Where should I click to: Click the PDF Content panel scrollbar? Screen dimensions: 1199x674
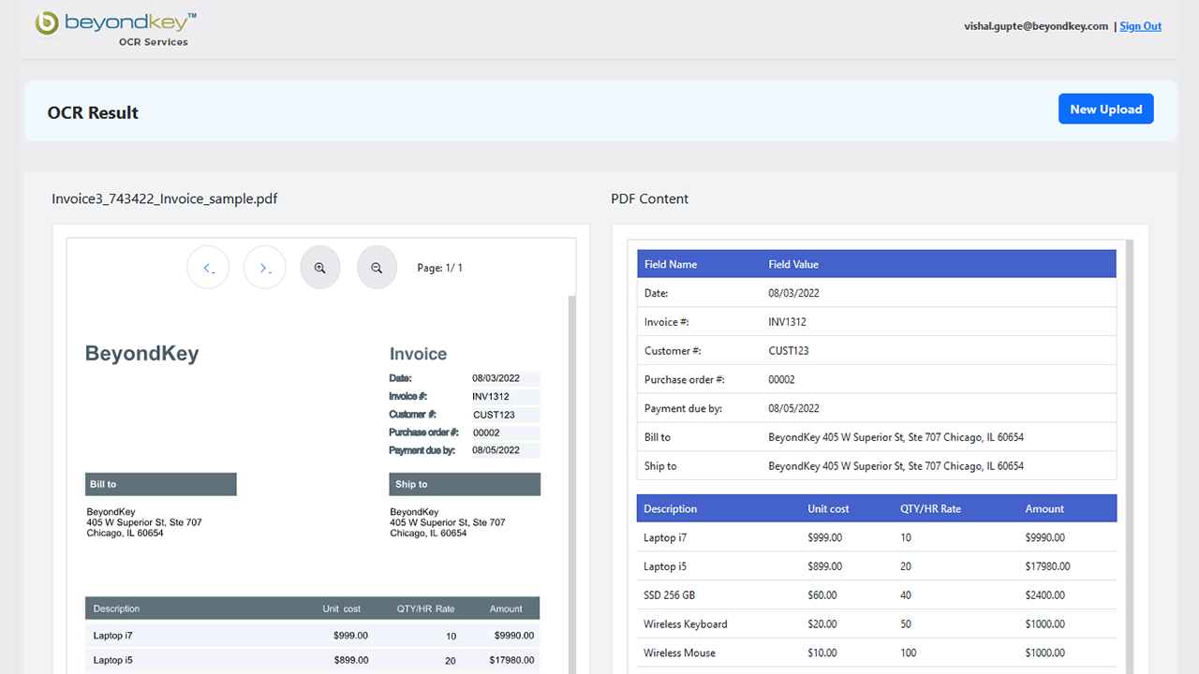coord(1130,457)
